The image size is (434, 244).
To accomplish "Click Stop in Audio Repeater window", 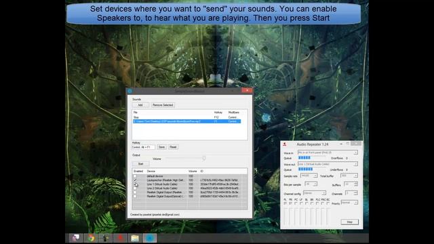I will tap(350, 222).
